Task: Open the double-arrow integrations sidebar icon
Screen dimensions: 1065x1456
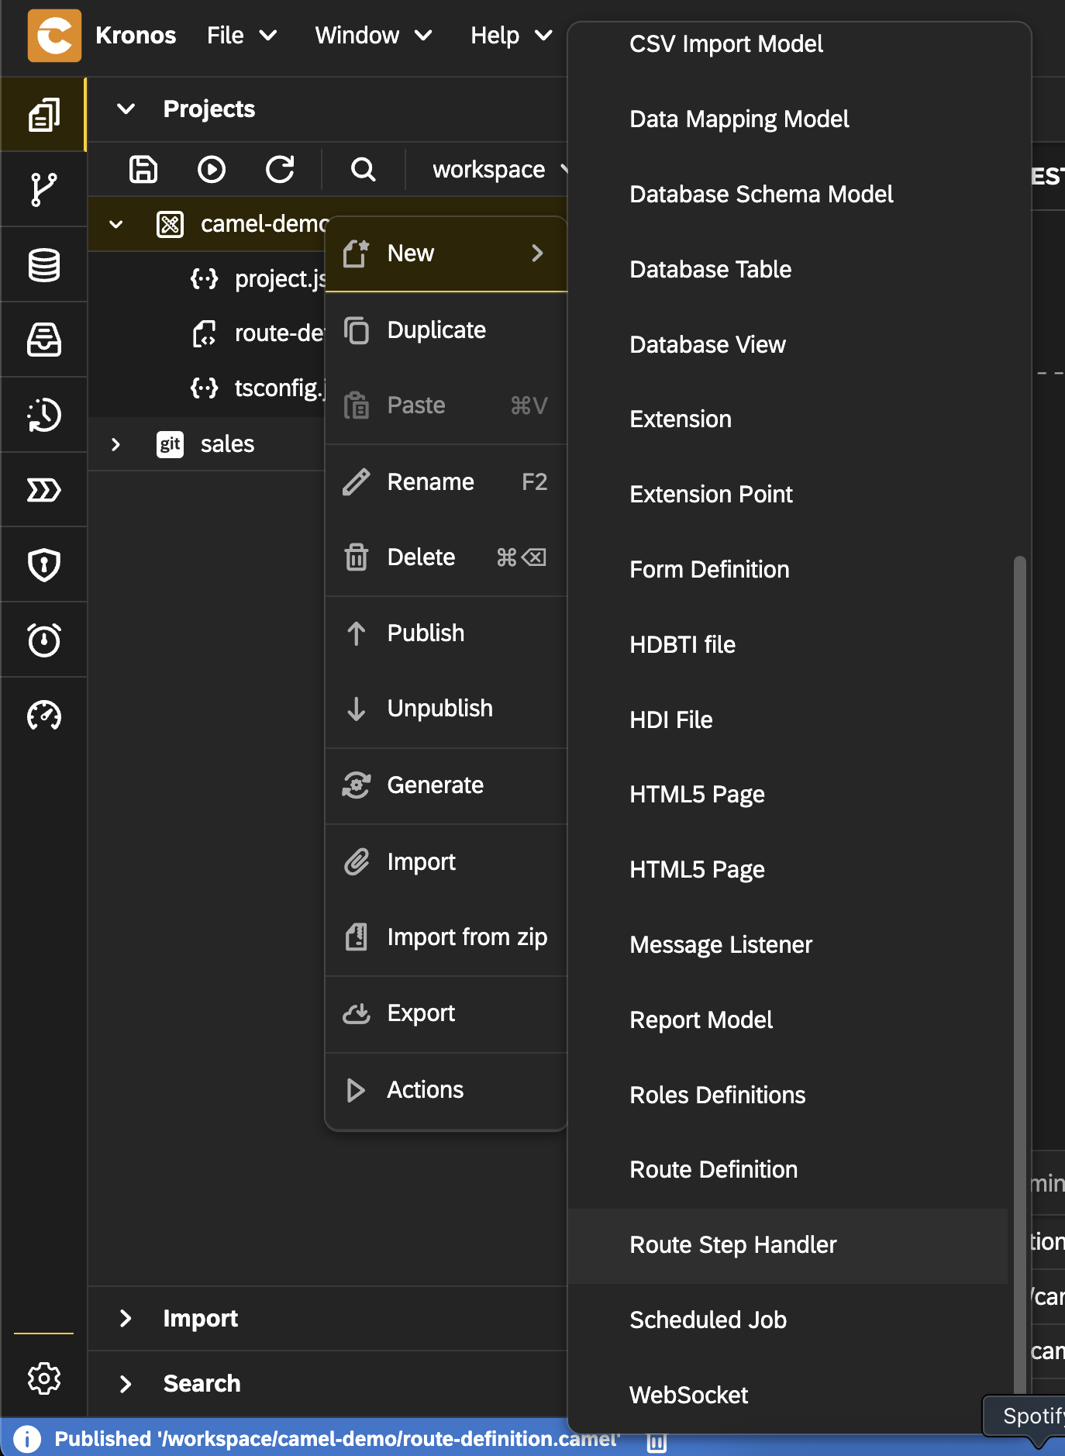Action: (43, 490)
